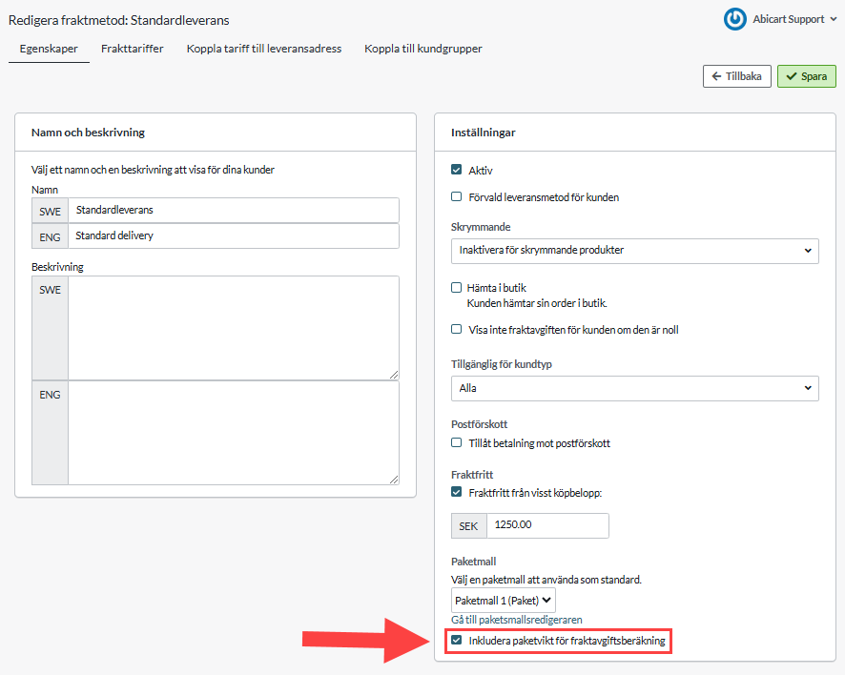Viewport: 845px width, 675px height.
Task: Click the SEK free-shipping amount field
Action: (x=547, y=525)
